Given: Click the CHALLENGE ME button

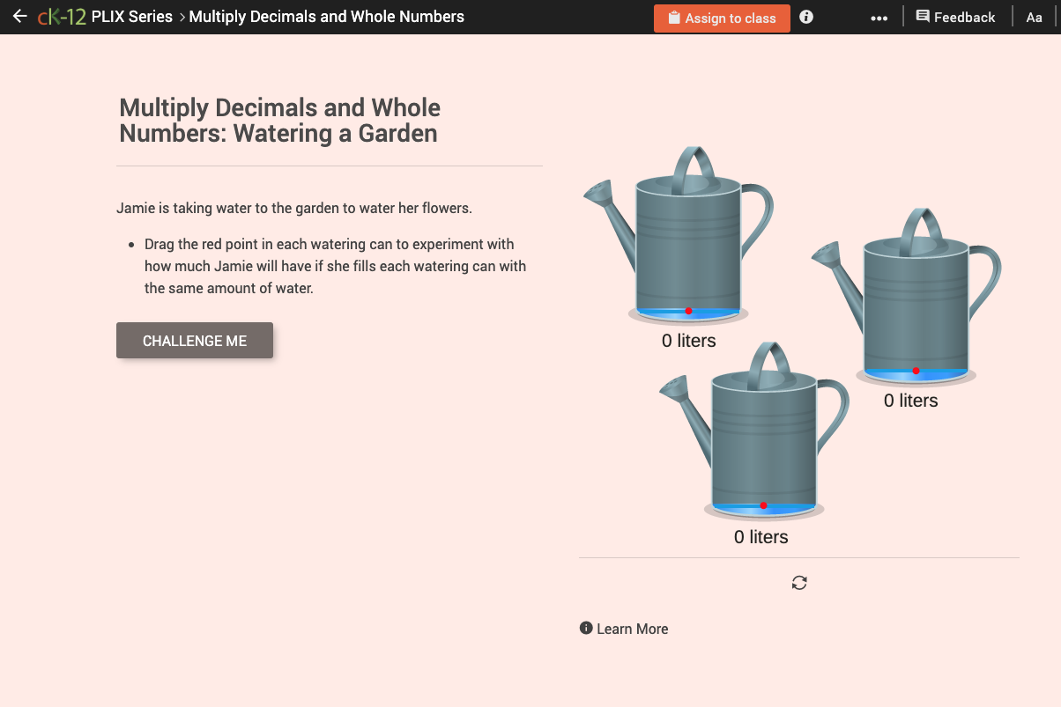Looking at the screenshot, I should pos(195,340).
